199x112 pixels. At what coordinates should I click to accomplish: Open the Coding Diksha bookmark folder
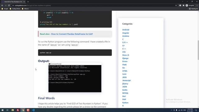15,9
